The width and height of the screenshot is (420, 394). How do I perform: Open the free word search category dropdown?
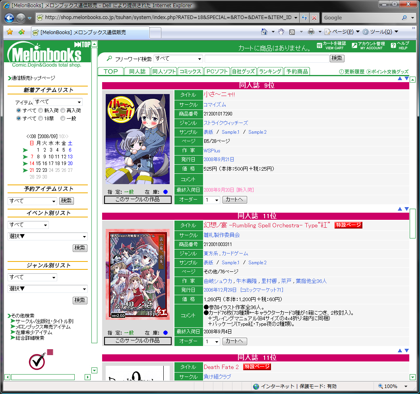tap(178, 59)
